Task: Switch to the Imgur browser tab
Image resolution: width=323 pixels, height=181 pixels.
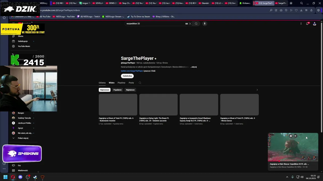Action: point(84,3)
